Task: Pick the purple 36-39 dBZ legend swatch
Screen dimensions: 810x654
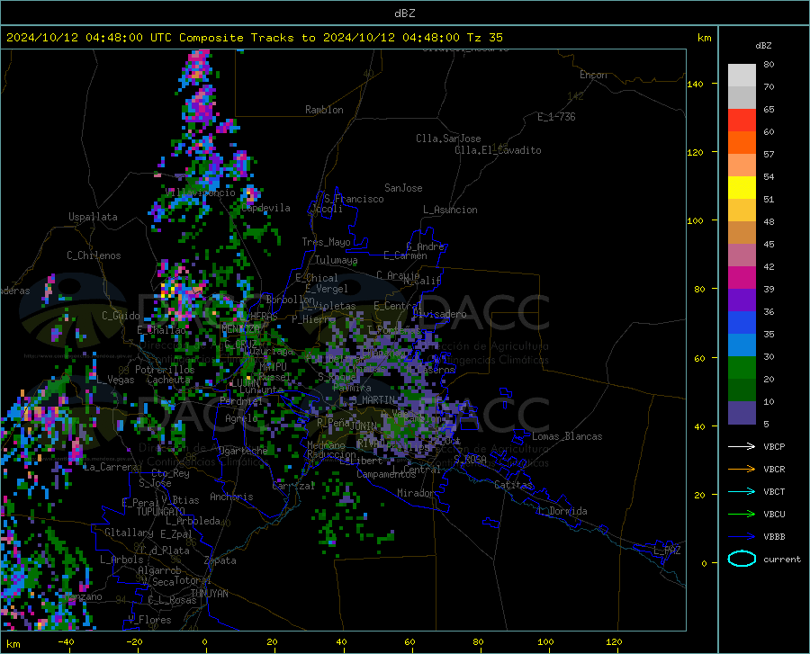Action: coord(742,300)
